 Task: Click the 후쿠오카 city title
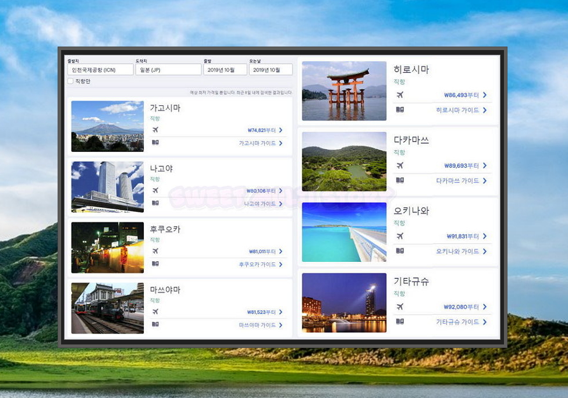165,229
